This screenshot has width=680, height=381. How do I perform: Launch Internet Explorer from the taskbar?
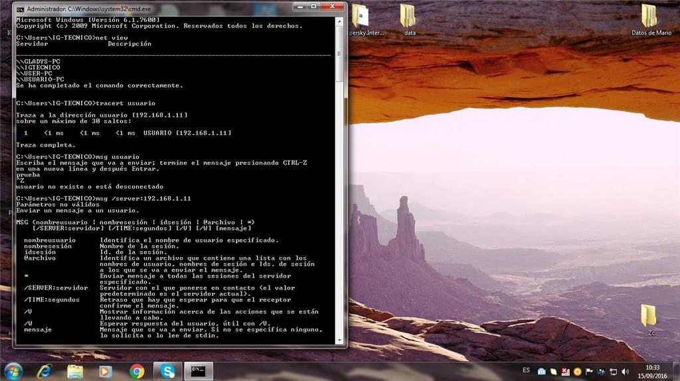click(44, 371)
